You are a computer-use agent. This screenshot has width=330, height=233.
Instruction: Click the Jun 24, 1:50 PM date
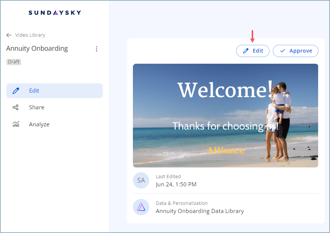(x=176, y=184)
